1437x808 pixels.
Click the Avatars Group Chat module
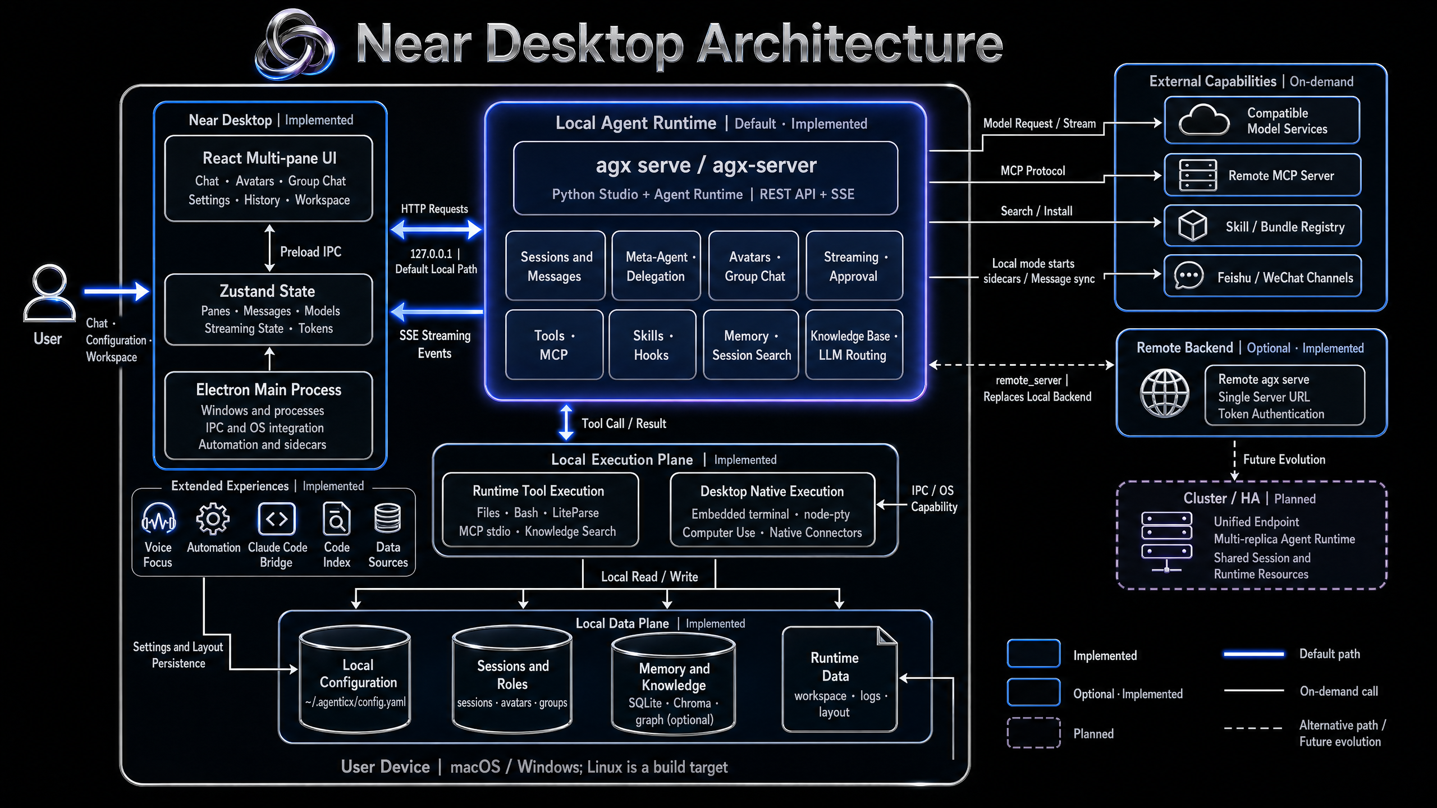coord(754,266)
